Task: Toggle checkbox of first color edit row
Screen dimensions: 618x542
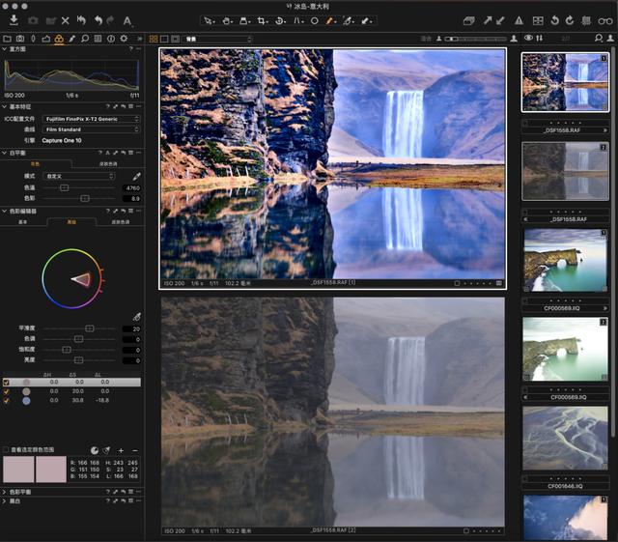Action: 7,382
